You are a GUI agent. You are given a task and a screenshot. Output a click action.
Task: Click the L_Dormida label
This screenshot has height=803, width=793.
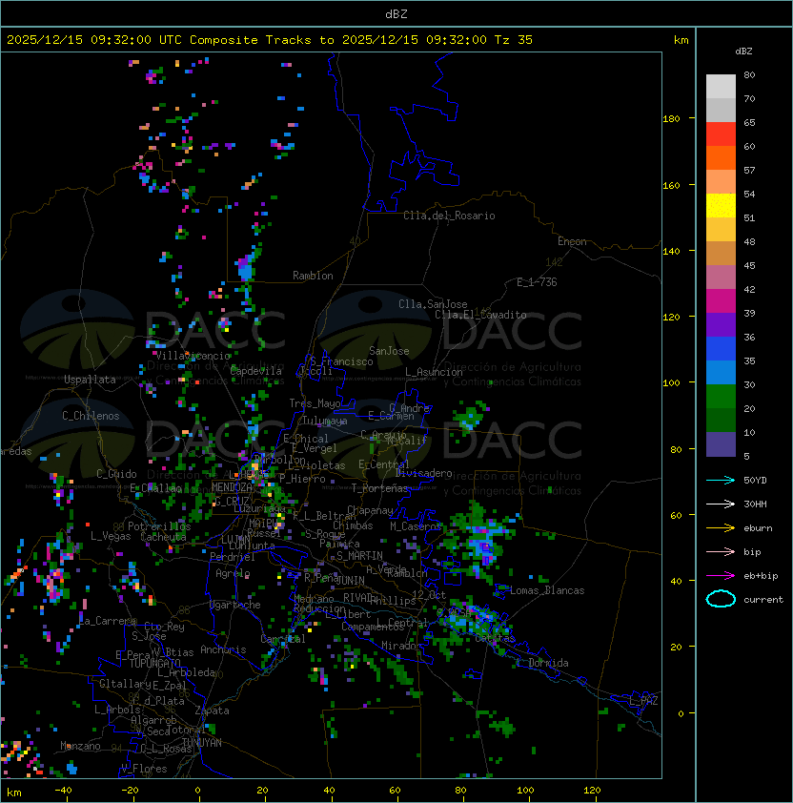pyautogui.click(x=542, y=663)
